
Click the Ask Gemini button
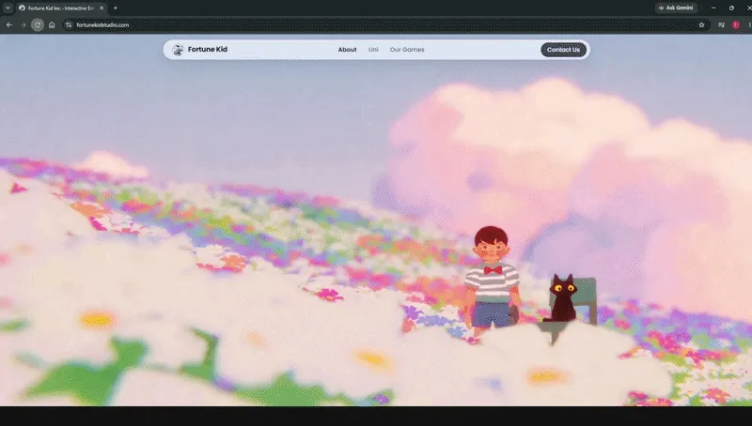click(676, 8)
